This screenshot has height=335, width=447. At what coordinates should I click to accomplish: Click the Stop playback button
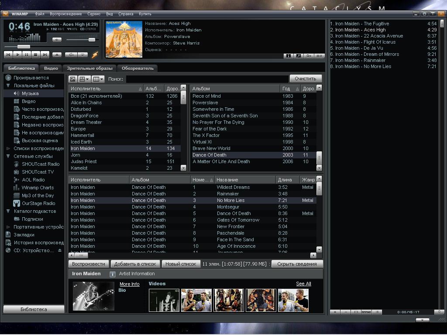pyautogui.click(x=35, y=55)
